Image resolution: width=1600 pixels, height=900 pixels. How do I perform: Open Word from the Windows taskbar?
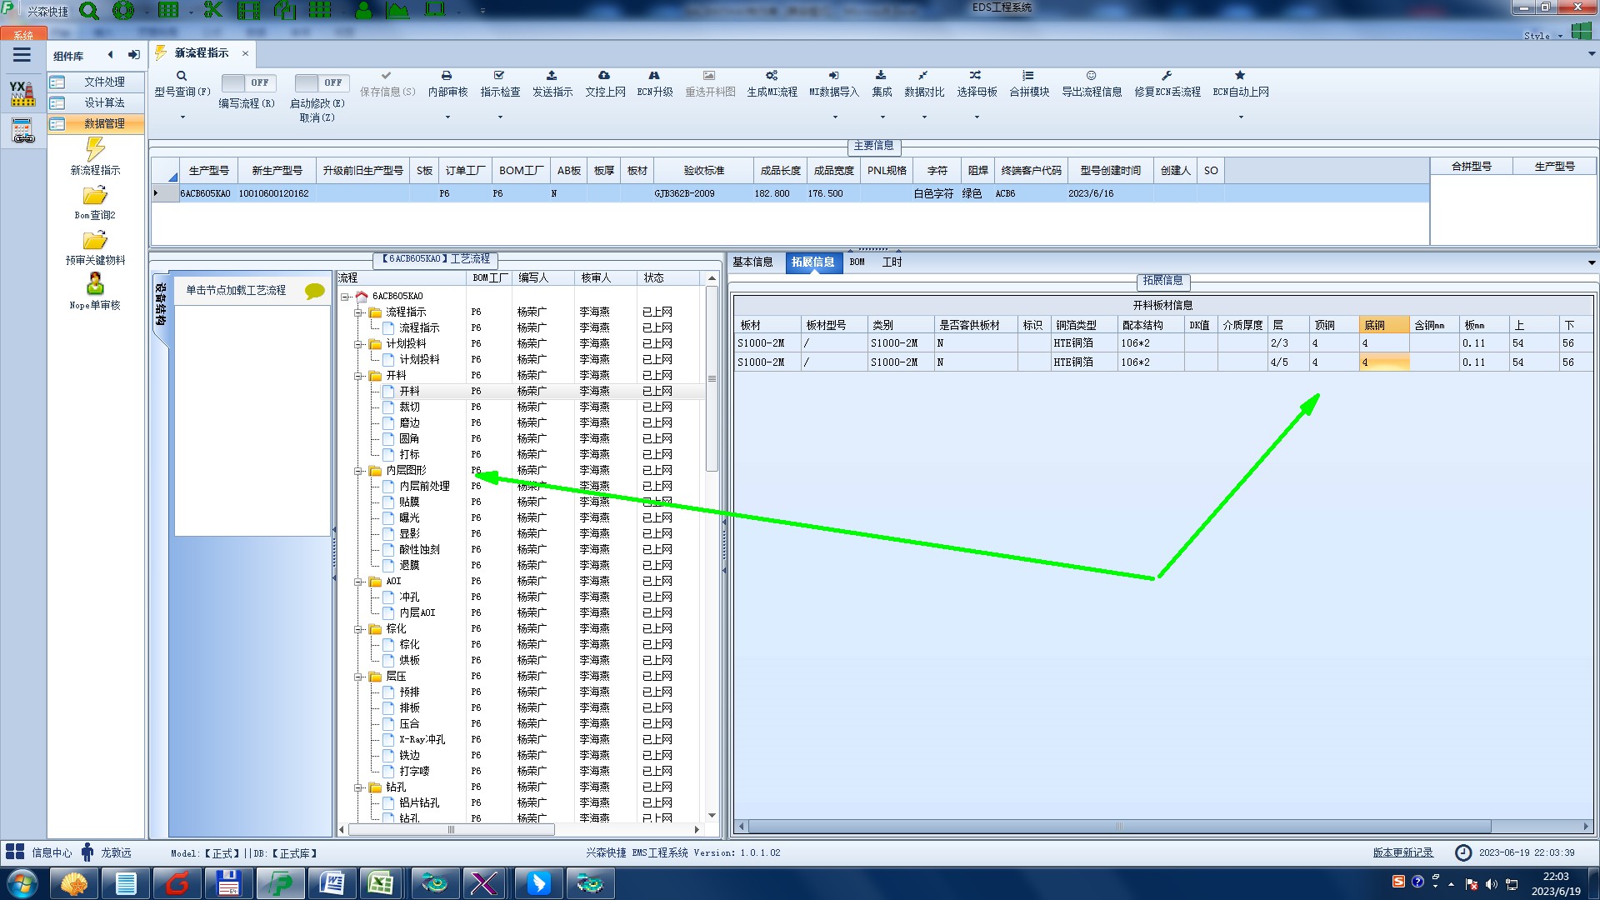[331, 883]
